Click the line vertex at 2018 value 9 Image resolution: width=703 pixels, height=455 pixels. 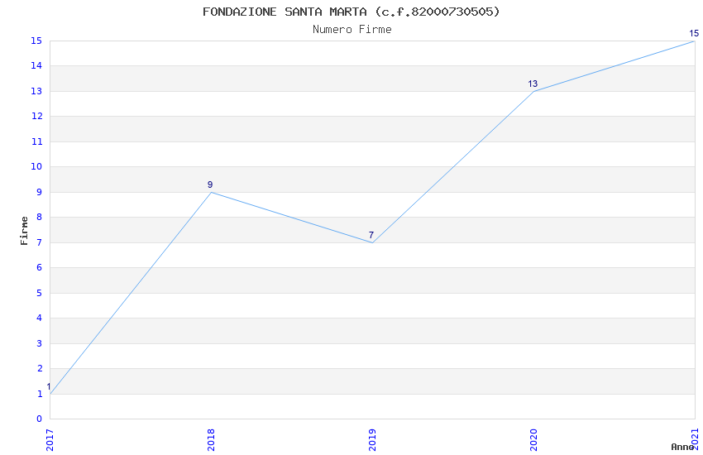pos(211,192)
